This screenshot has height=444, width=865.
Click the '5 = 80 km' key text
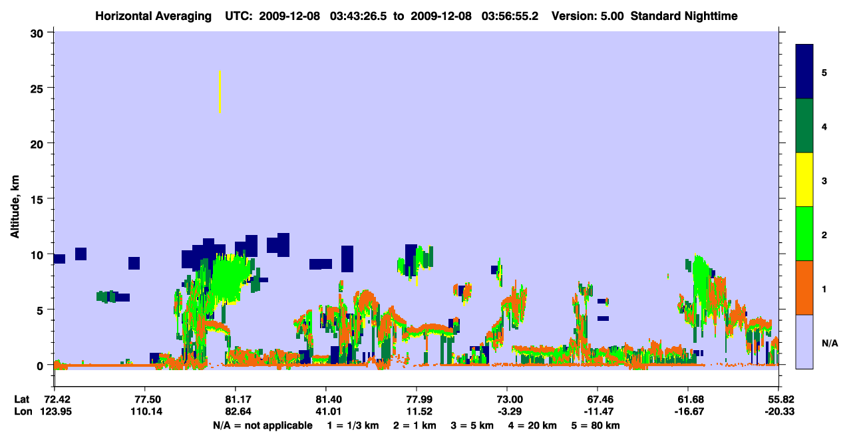[x=596, y=425]
